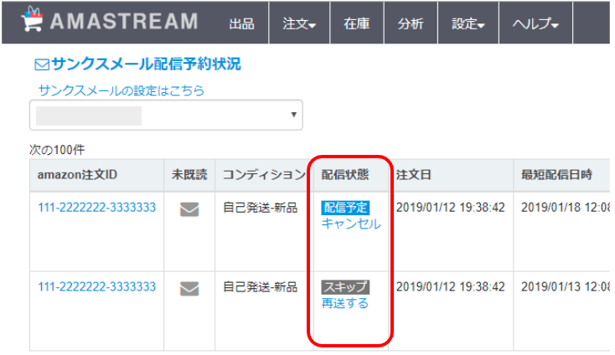Click the 最短配信日時 column header

[556, 174]
